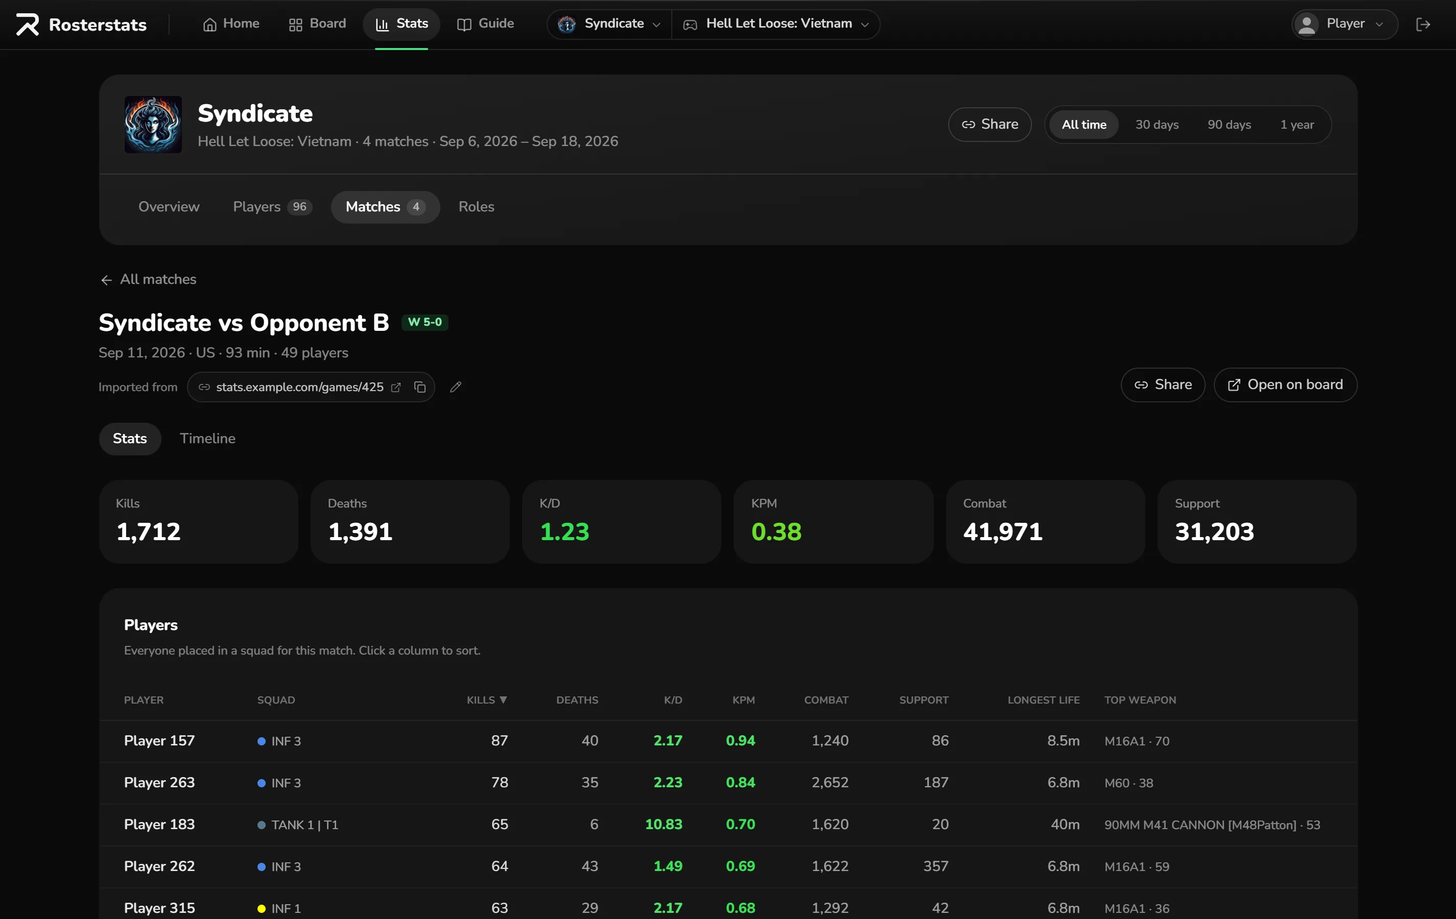Switch to the Matches tab
Viewport: 1456px width, 919px height.
tap(385, 207)
